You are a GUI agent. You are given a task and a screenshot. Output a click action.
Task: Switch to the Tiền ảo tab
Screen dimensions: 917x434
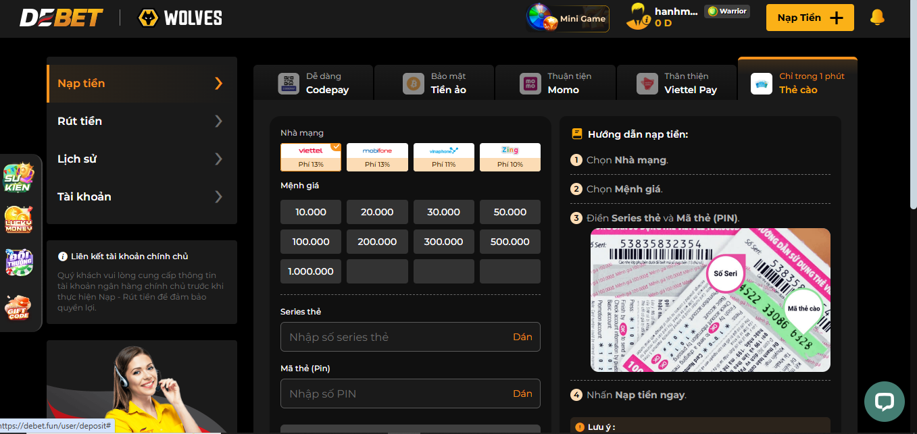pyautogui.click(x=435, y=83)
